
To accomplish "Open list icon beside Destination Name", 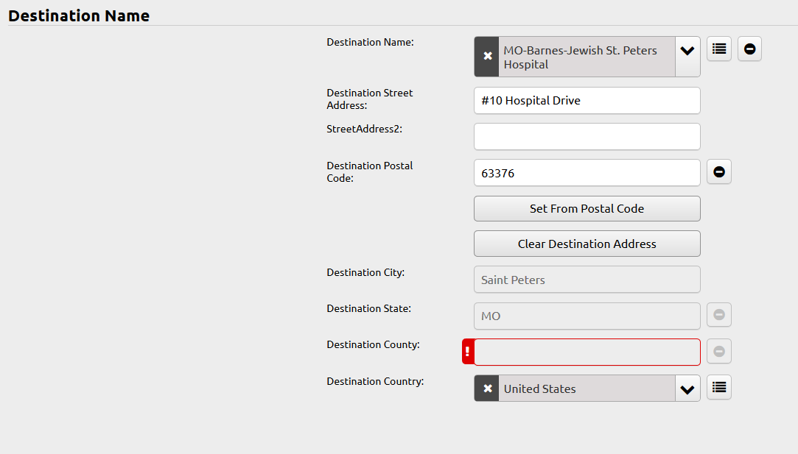I will click(718, 49).
